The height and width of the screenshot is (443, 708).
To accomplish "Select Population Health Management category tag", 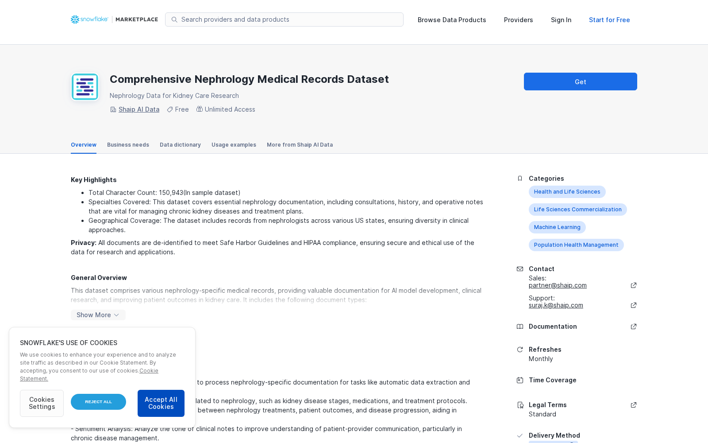I will (576, 245).
